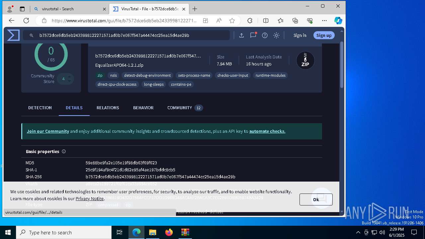Viewport: 425px width, 239px height.
Task: Select the MD5 hash value
Action: click(121, 163)
